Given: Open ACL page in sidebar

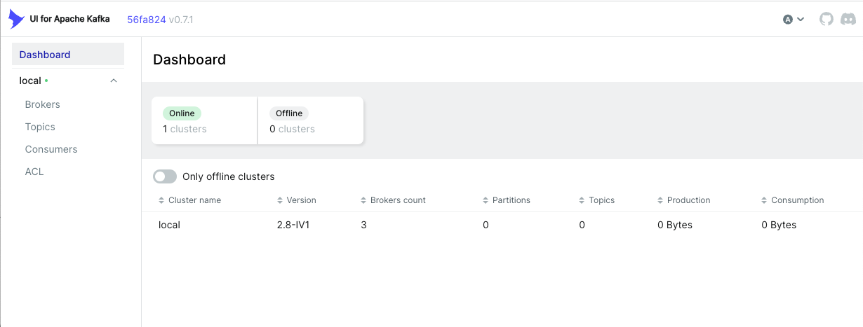Looking at the screenshot, I should 34,172.
